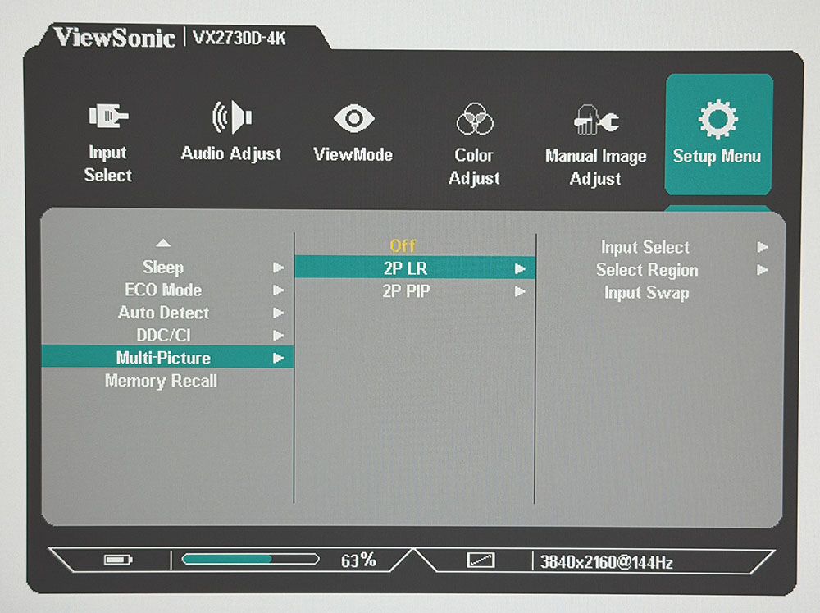Choose Memory Recall
The width and height of the screenshot is (820, 613).
(161, 381)
